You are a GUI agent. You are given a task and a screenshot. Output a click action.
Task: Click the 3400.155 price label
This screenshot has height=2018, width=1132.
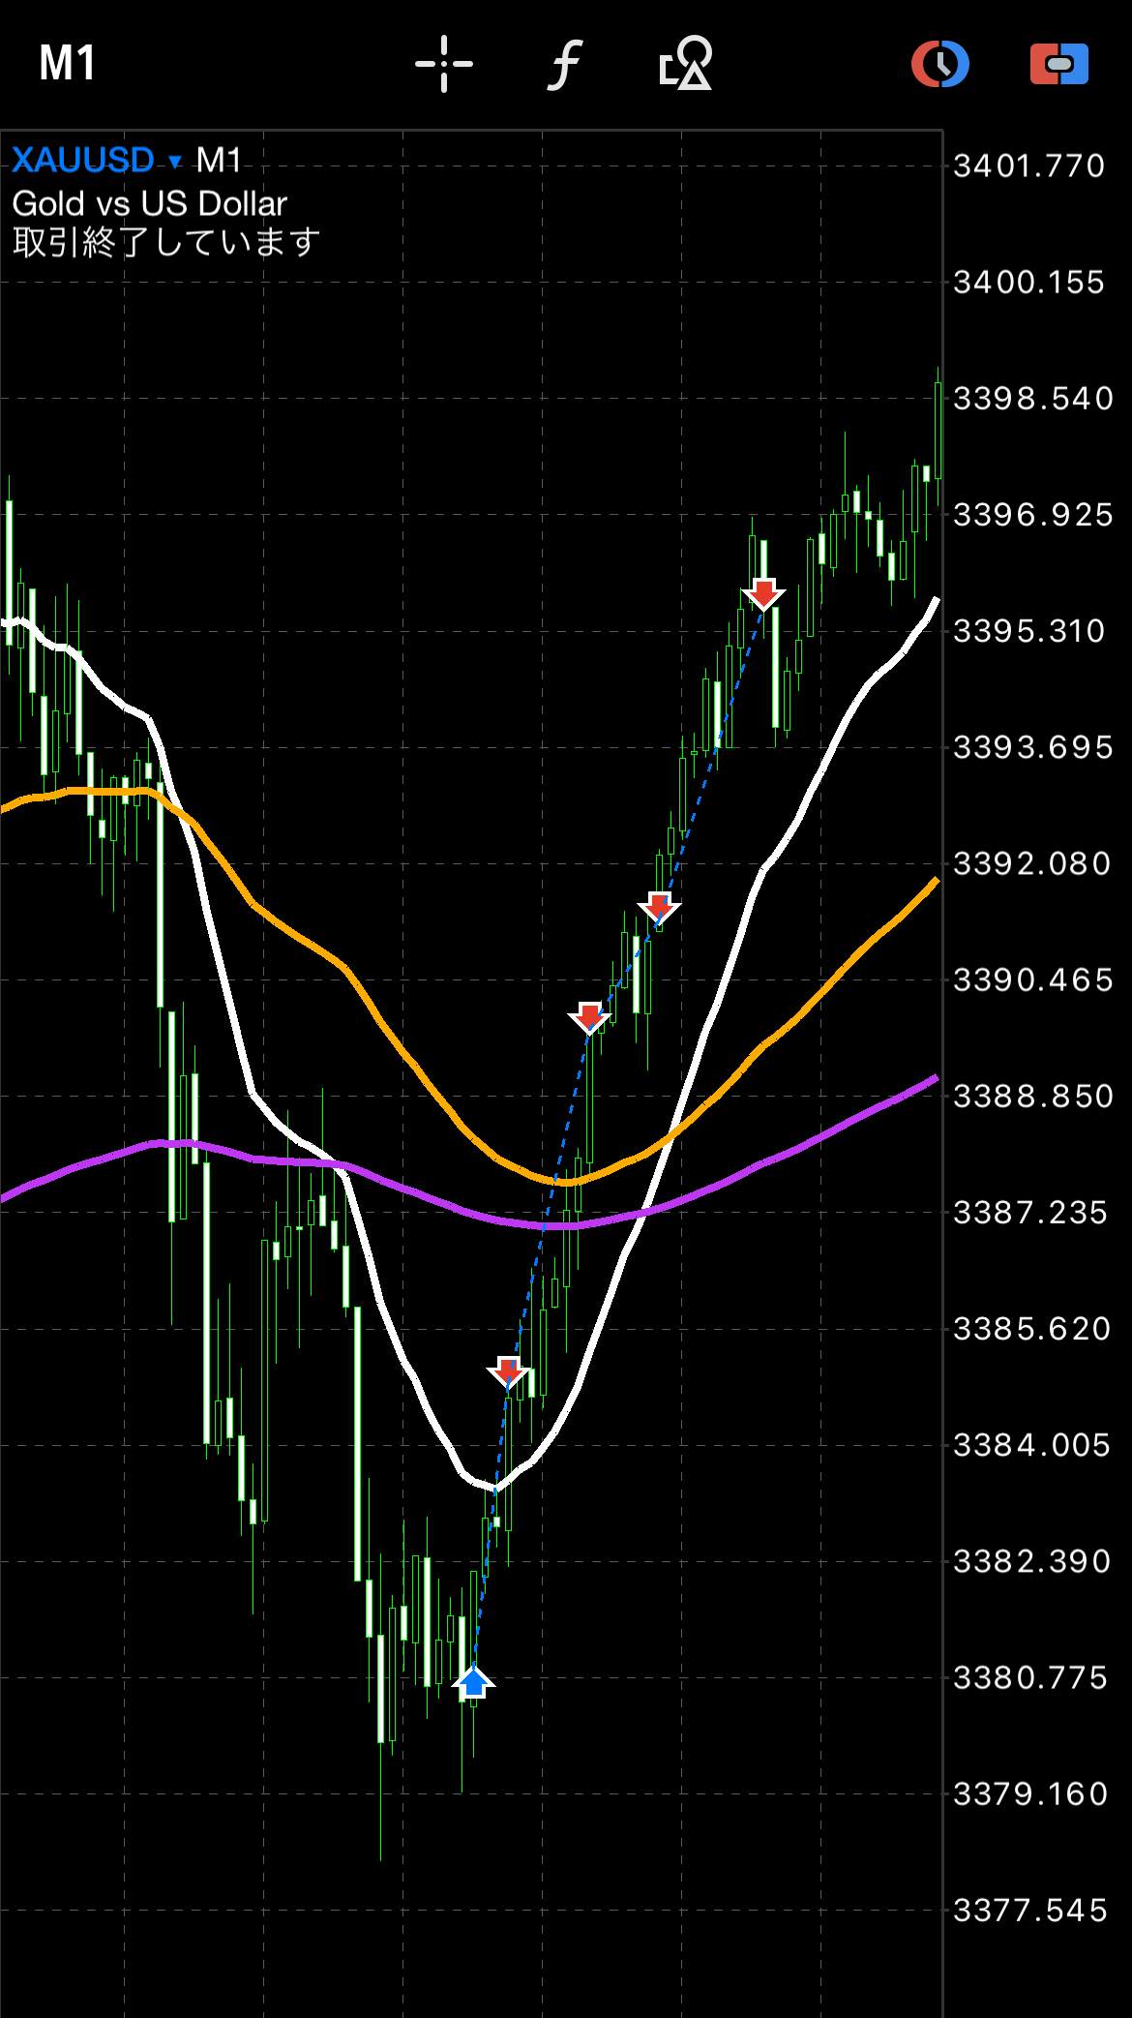tap(1029, 283)
